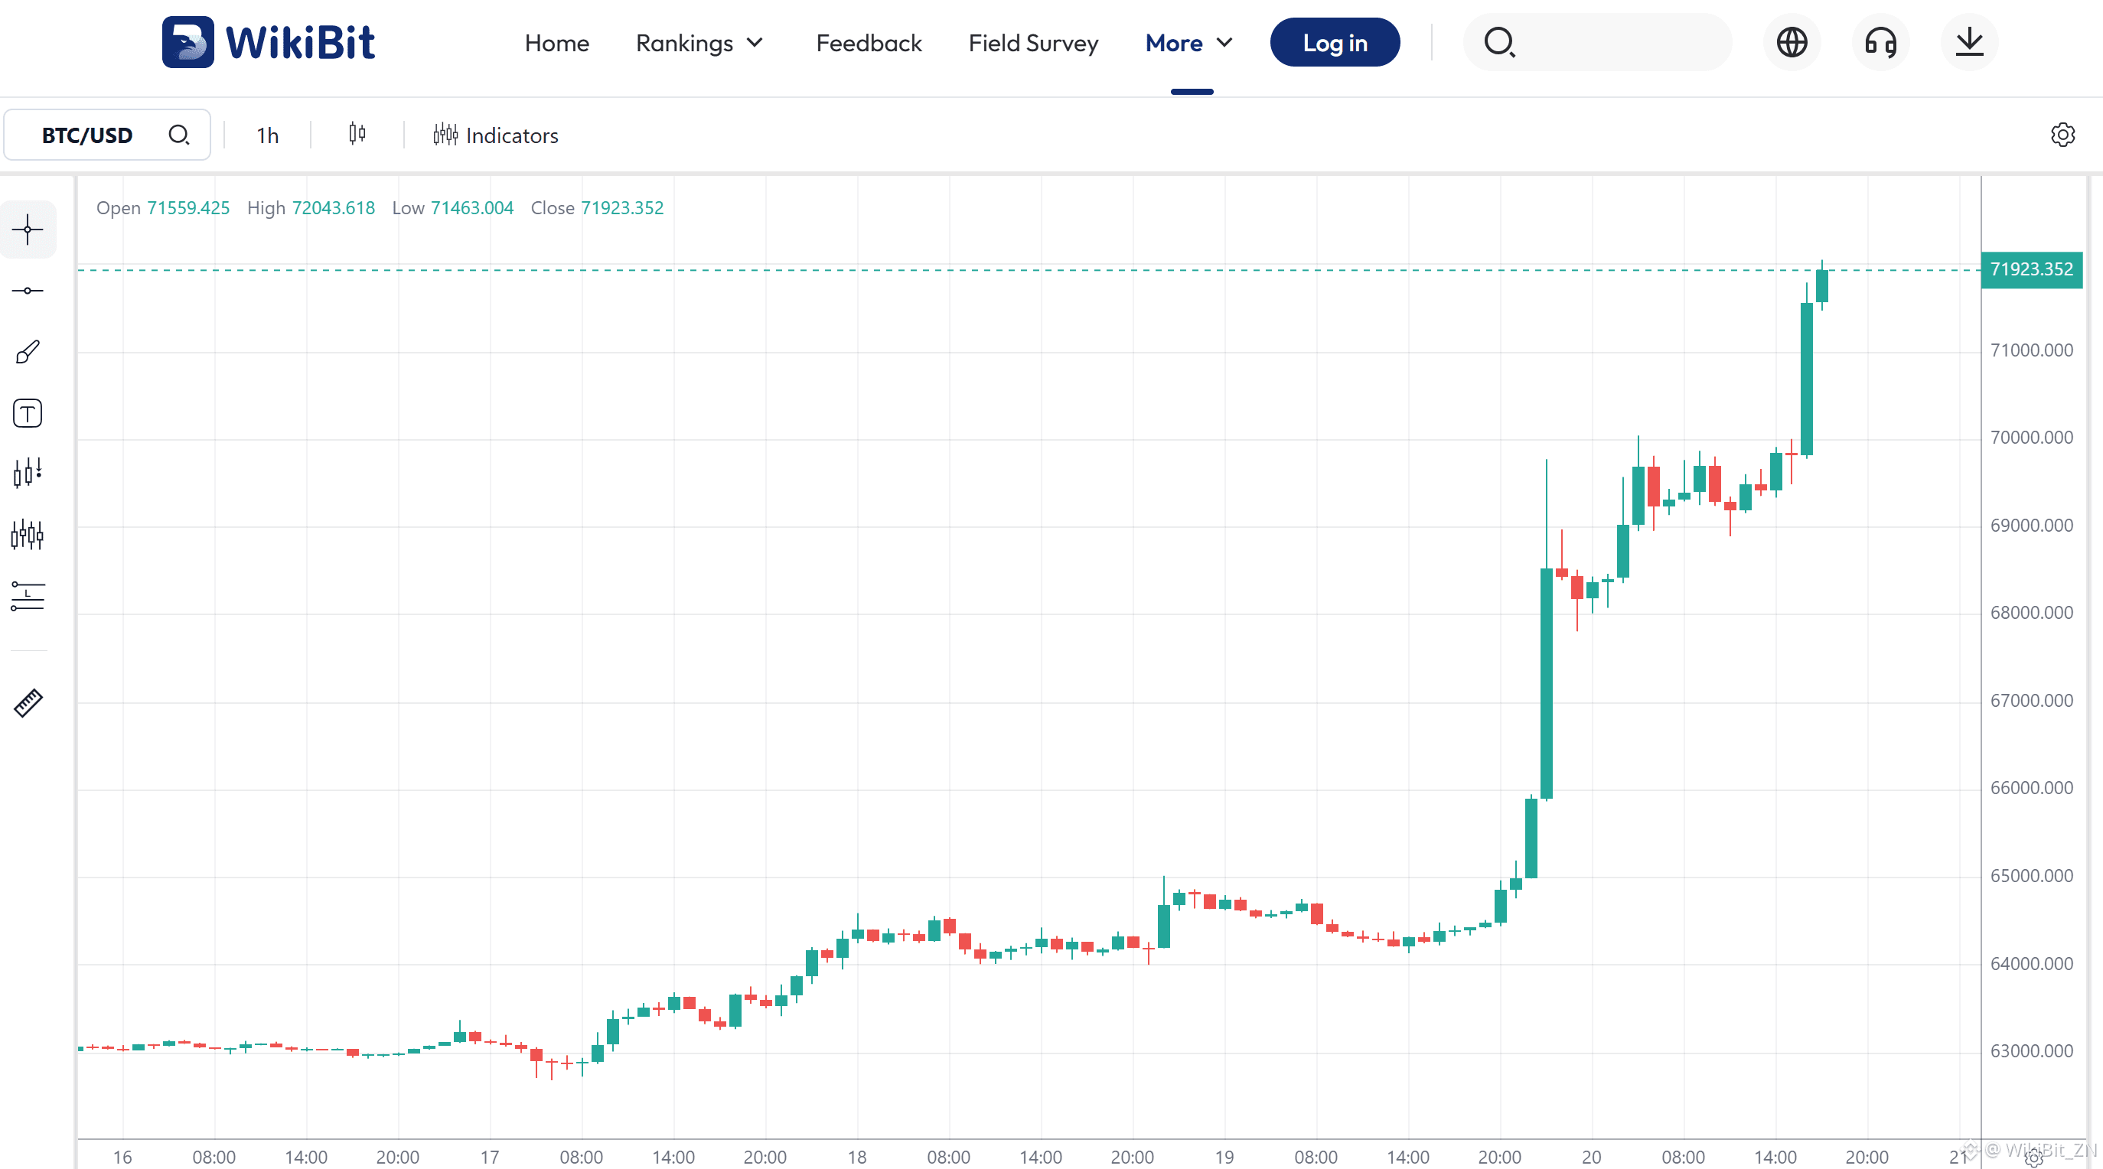Open the Home page
2103x1169 pixels.
tap(557, 44)
